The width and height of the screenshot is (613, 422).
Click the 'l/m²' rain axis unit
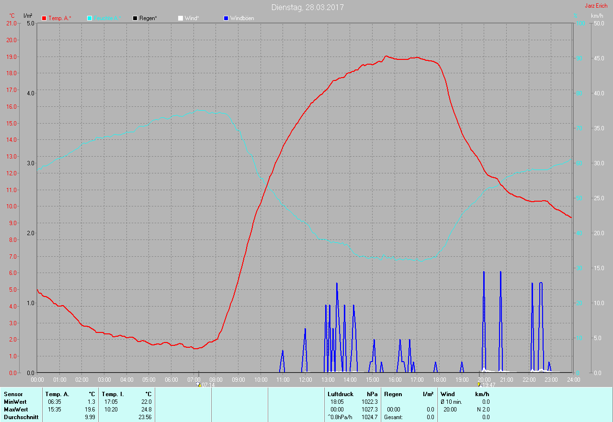28,16
